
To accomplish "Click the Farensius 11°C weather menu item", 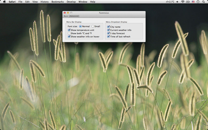I will tap(170, 2).
